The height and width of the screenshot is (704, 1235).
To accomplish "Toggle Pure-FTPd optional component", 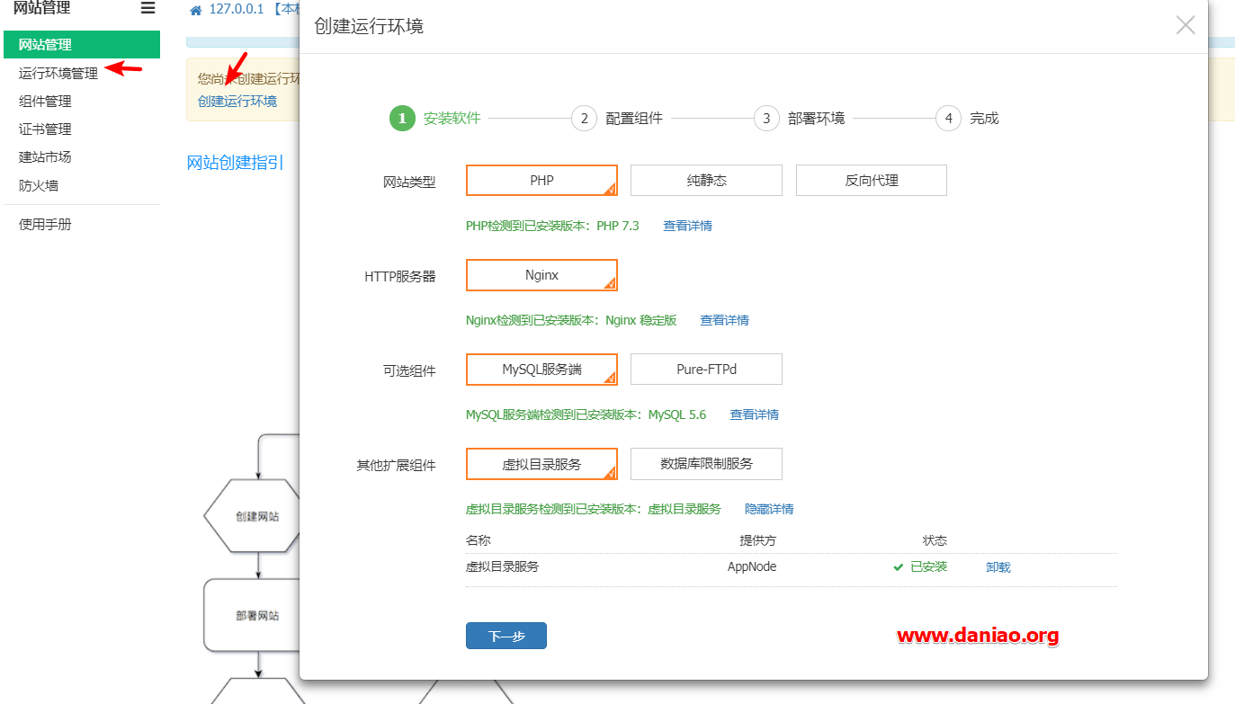I will coord(706,370).
